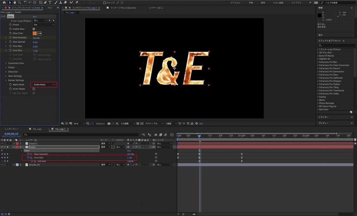Expand the Glow Settings section
Image resolution: width=357 pixels, height=216 pixels.
6,76
